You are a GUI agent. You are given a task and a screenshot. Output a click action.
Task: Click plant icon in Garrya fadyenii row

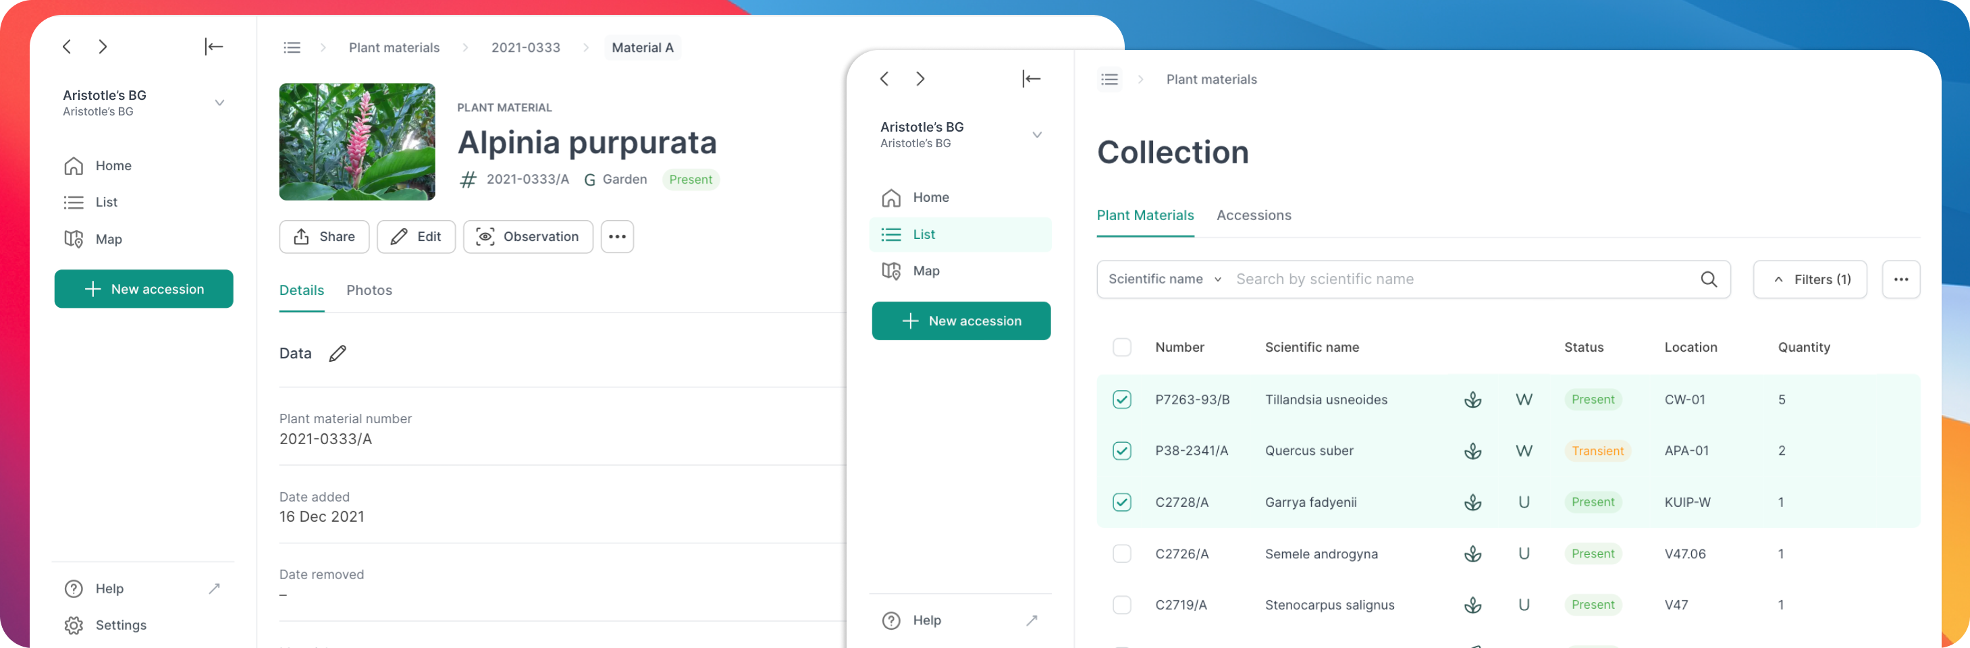tap(1472, 502)
